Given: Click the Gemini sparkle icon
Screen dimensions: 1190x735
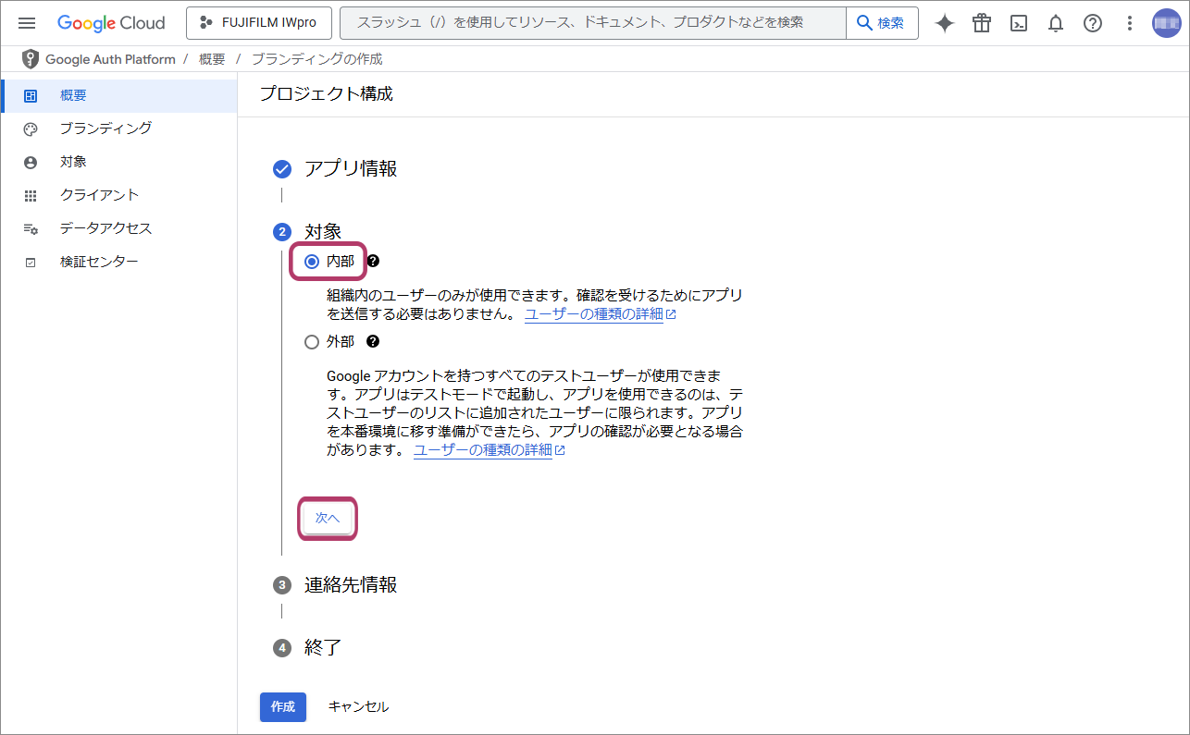Looking at the screenshot, I should pos(945,23).
